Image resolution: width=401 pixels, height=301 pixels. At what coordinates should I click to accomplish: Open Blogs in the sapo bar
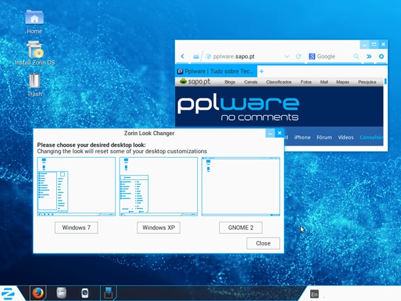[230, 82]
